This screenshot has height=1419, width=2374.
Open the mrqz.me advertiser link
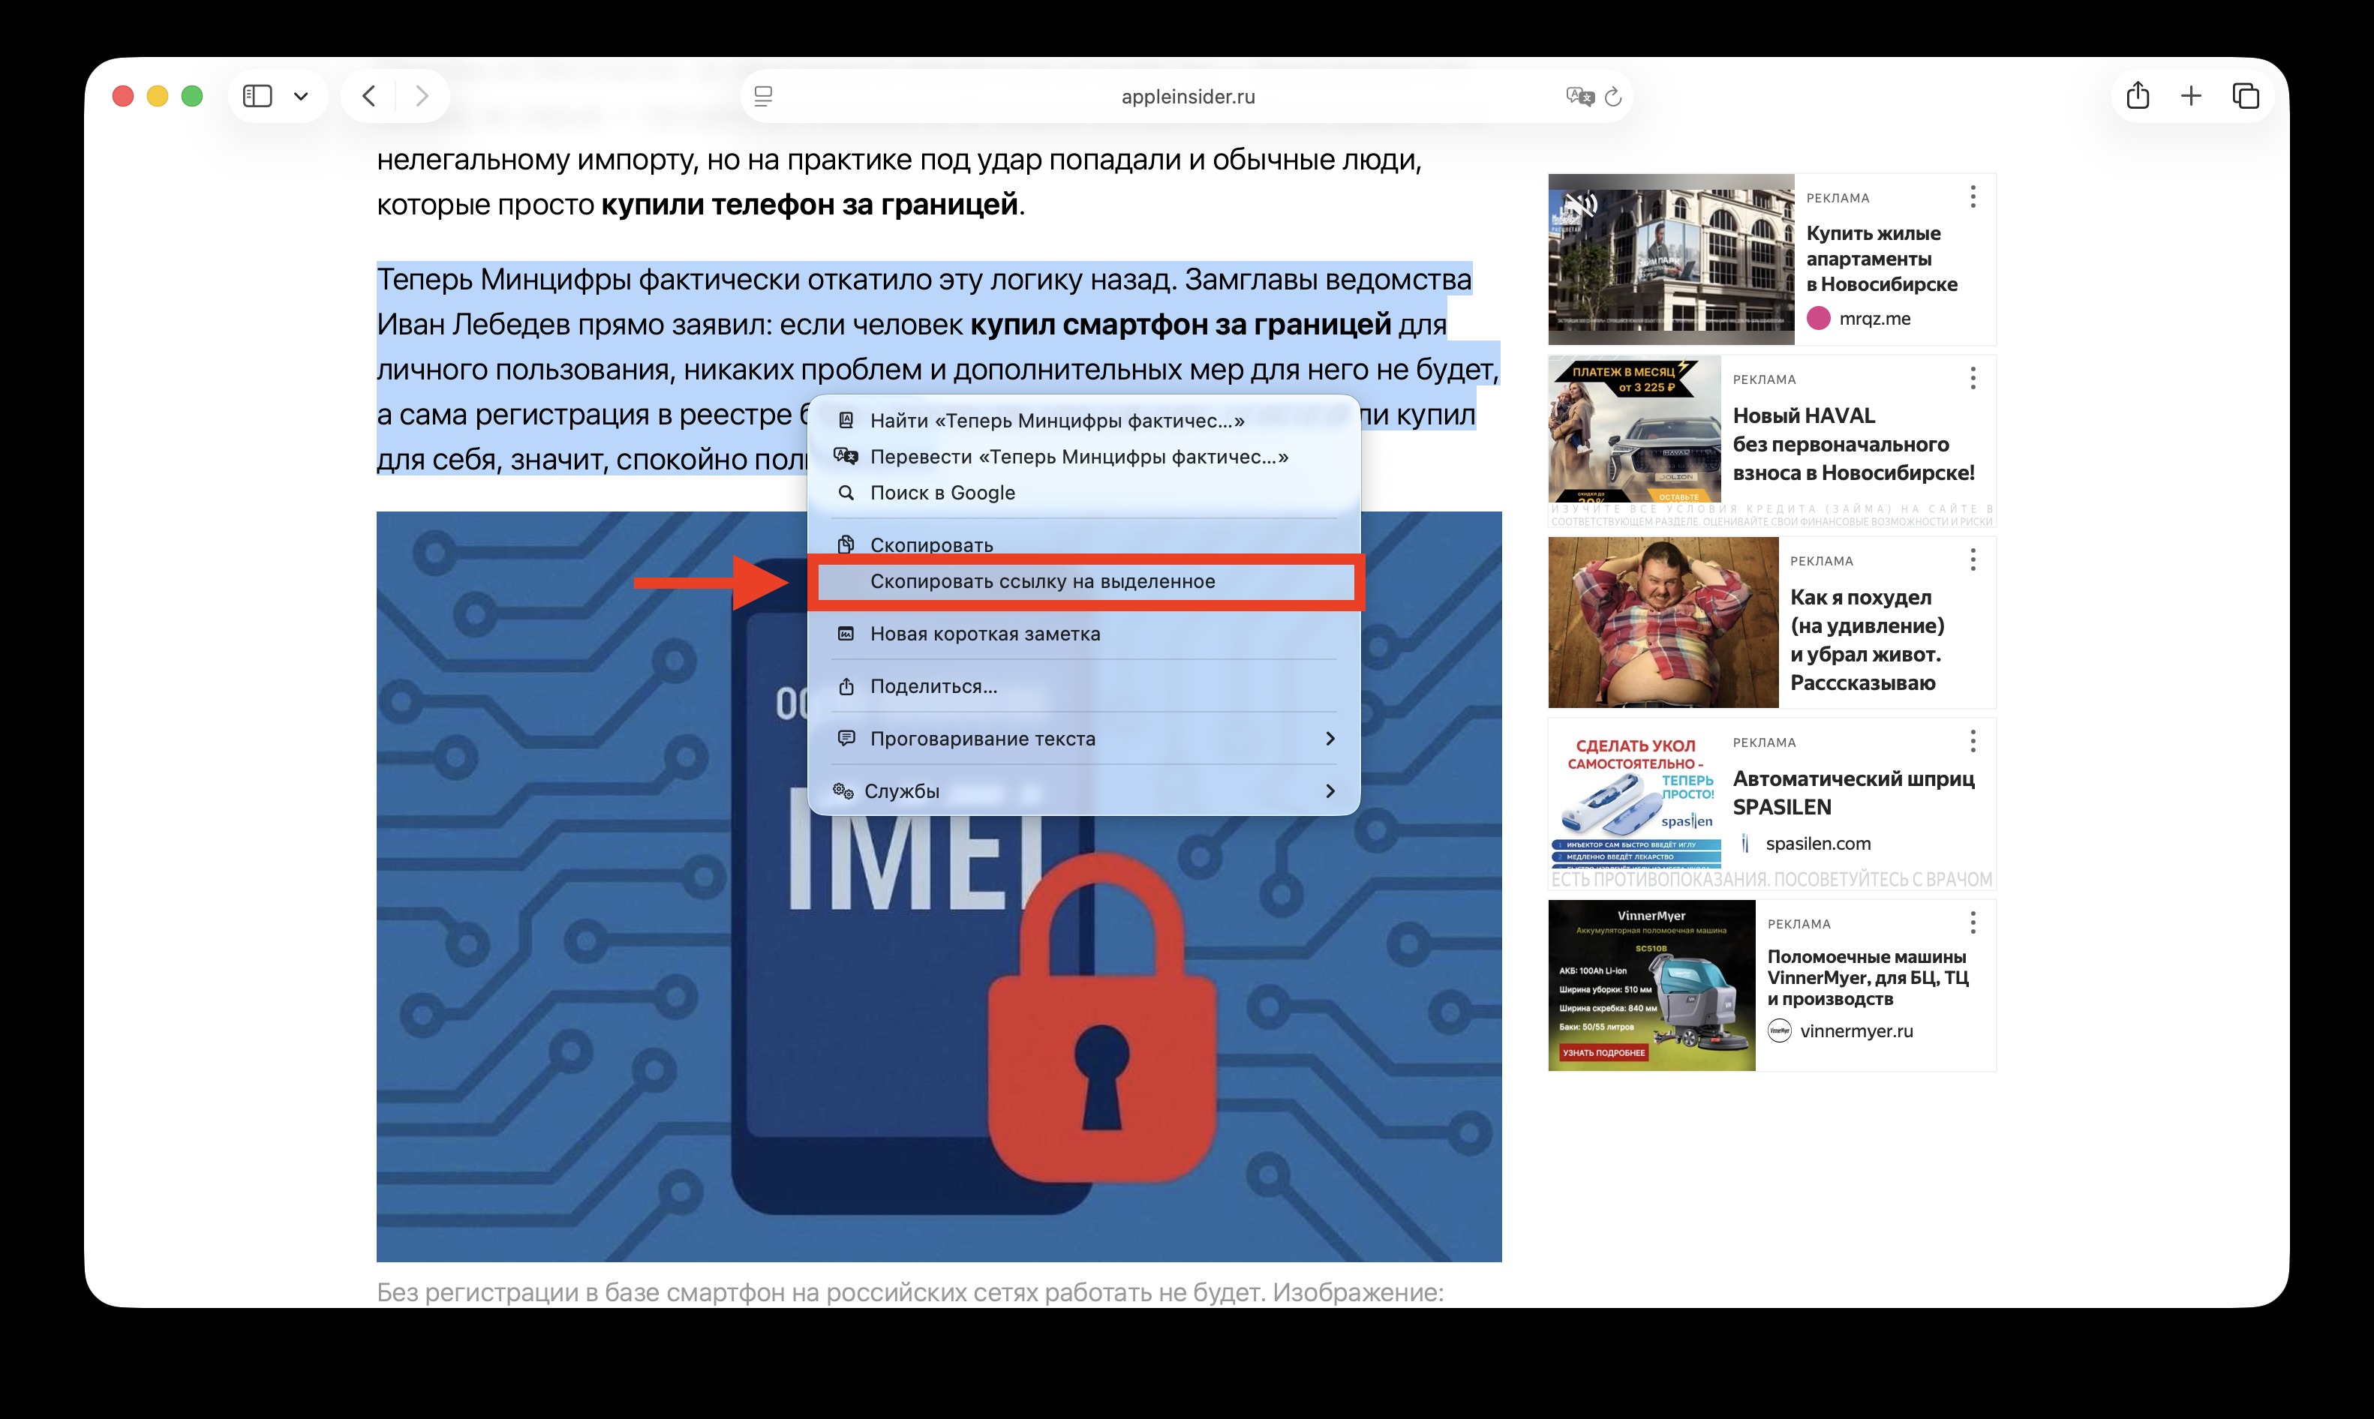click(x=1874, y=319)
